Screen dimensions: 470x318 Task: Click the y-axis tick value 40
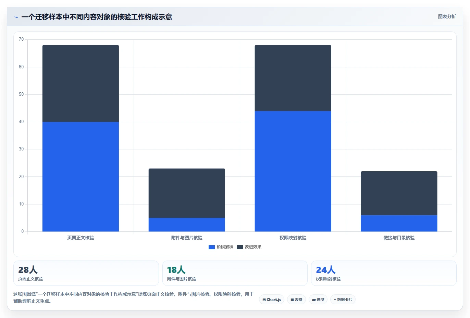21,122
